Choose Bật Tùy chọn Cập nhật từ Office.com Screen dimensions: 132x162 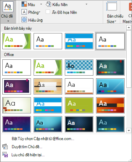(43, 139)
